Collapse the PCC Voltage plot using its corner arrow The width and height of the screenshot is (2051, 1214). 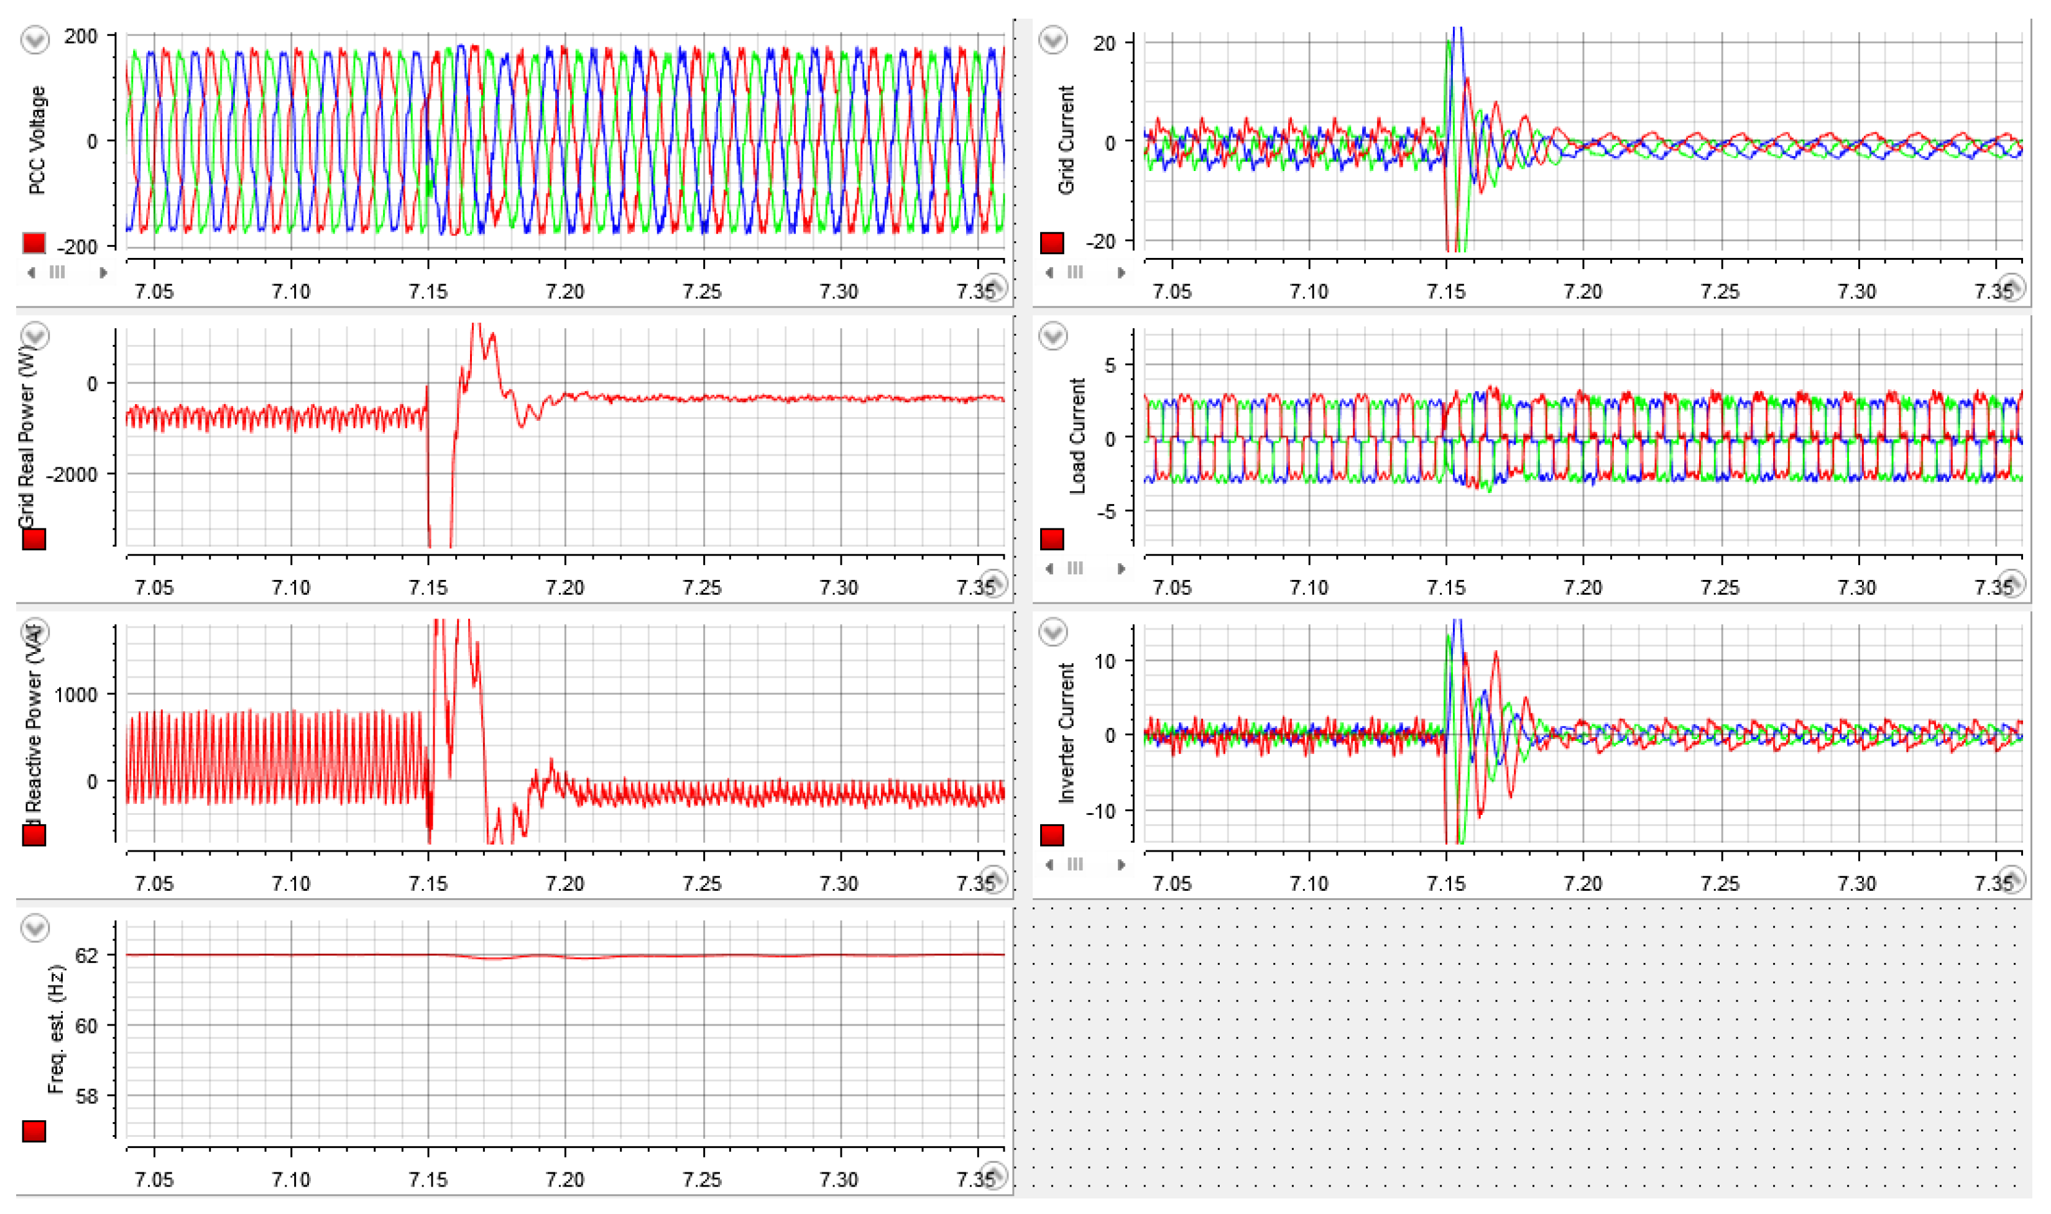[x=993, y=287]
